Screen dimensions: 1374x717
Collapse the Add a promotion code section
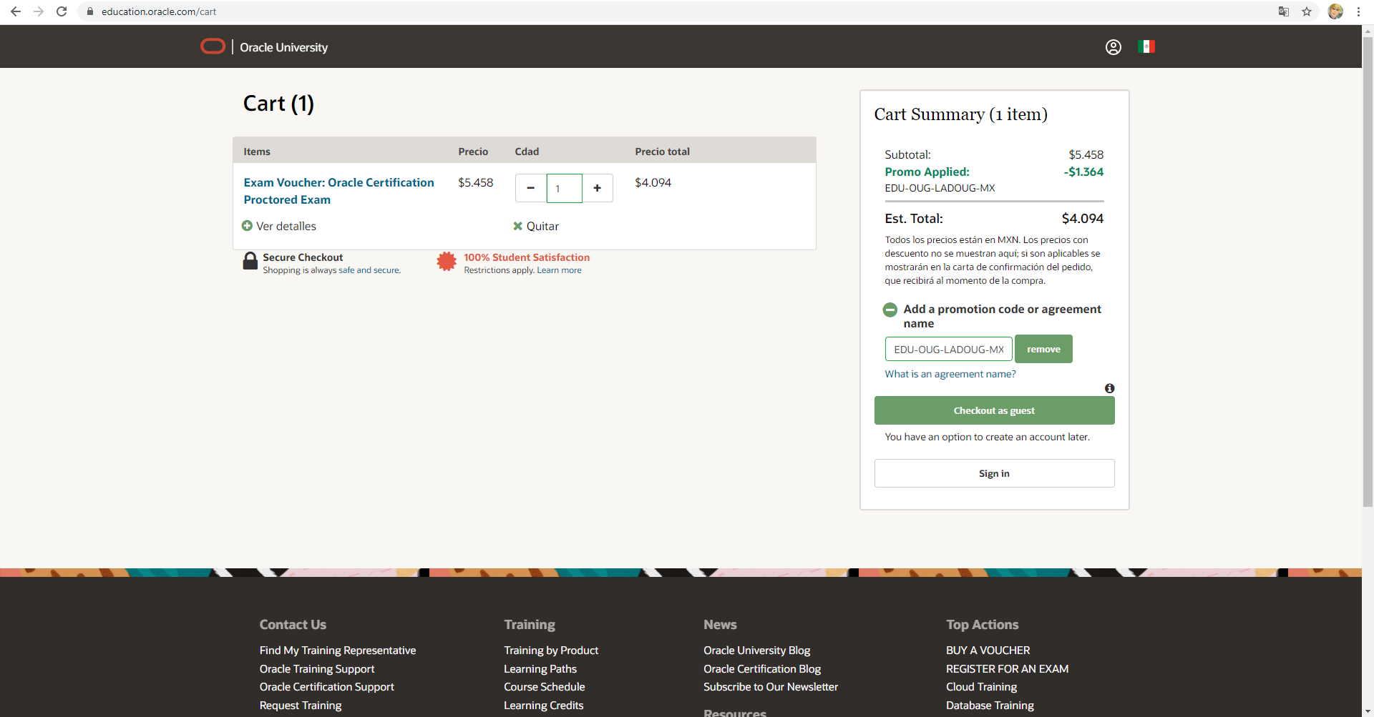[x=890, y=310]
